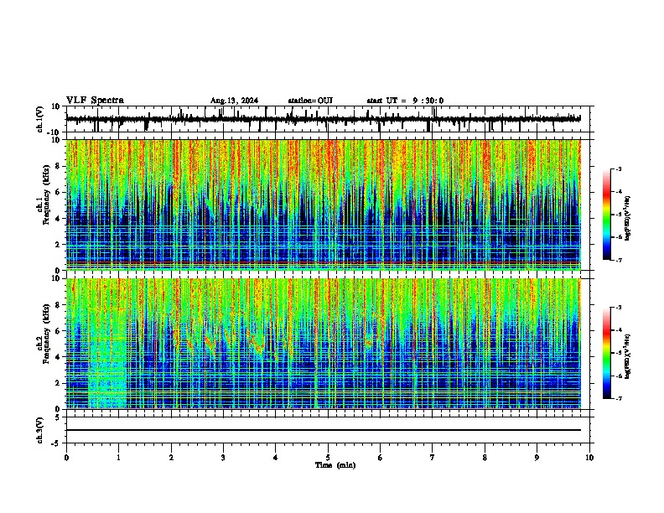Click time axis tick label '5'
The width and height of the screenshot is (664, 513).
(x=328, y=458)
